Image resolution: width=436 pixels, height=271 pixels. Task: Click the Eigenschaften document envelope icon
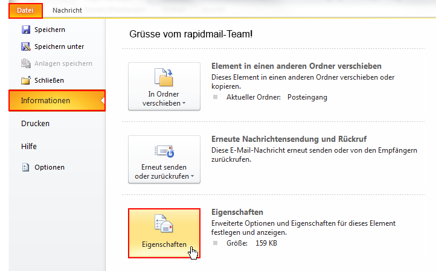click(x=164, y=223)
